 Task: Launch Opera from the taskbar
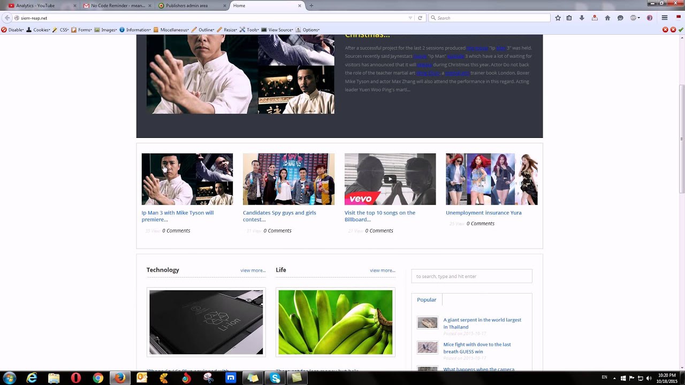[x=76, y=378]
